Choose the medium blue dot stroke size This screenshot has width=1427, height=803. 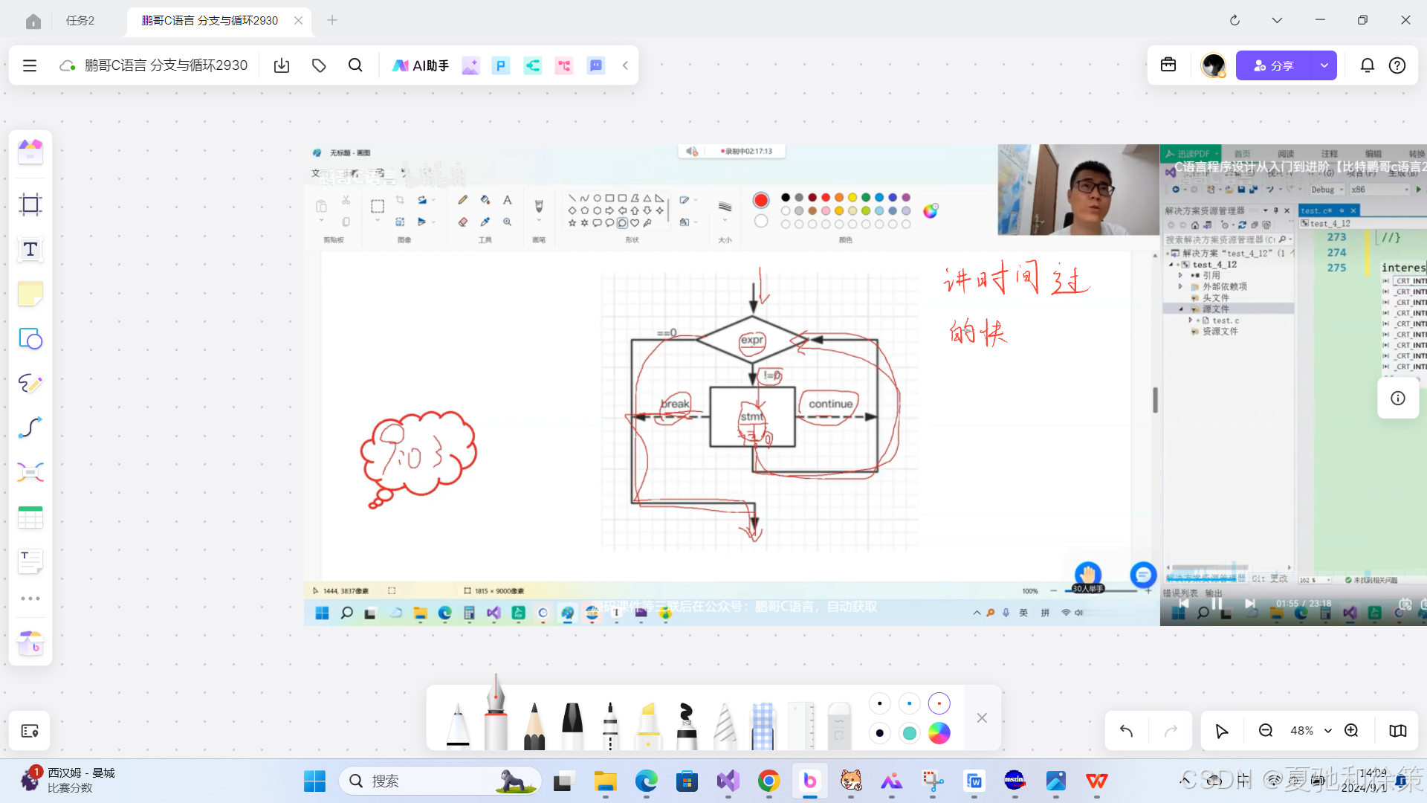(909, 703)
